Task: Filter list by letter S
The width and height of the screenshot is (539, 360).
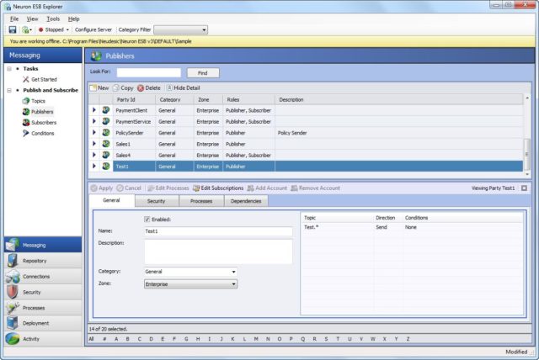Action: pyautogui.click(x=326, y=339)
